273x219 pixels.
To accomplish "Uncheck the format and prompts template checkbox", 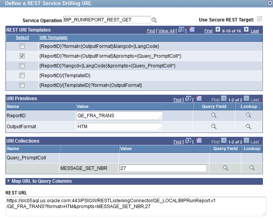I will 22,56.
